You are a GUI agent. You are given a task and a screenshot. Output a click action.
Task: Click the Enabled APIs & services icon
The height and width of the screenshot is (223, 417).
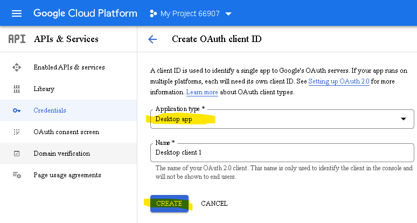coord(17,67)
